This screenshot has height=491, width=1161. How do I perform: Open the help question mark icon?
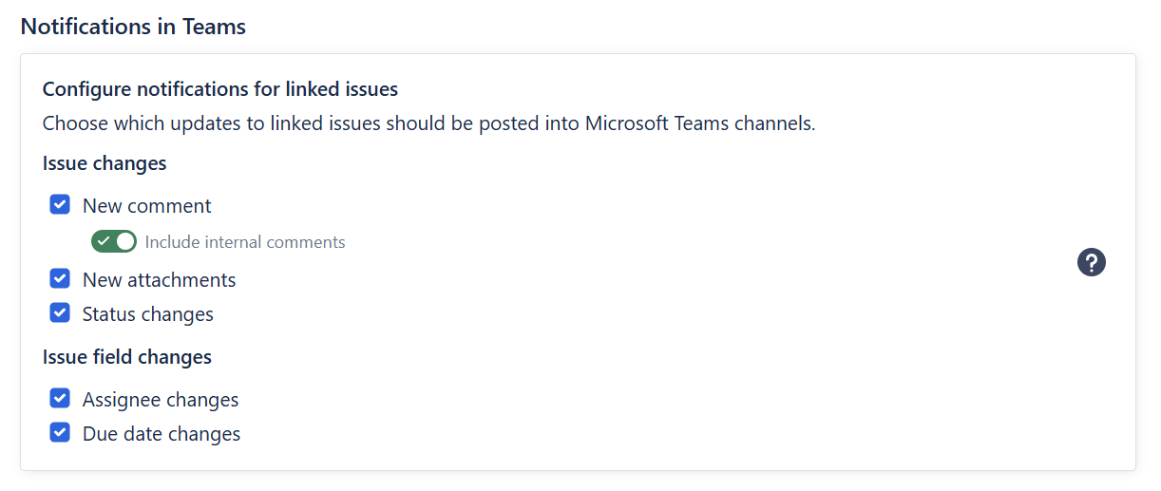pyautogui.click(x=1092, y=262)
